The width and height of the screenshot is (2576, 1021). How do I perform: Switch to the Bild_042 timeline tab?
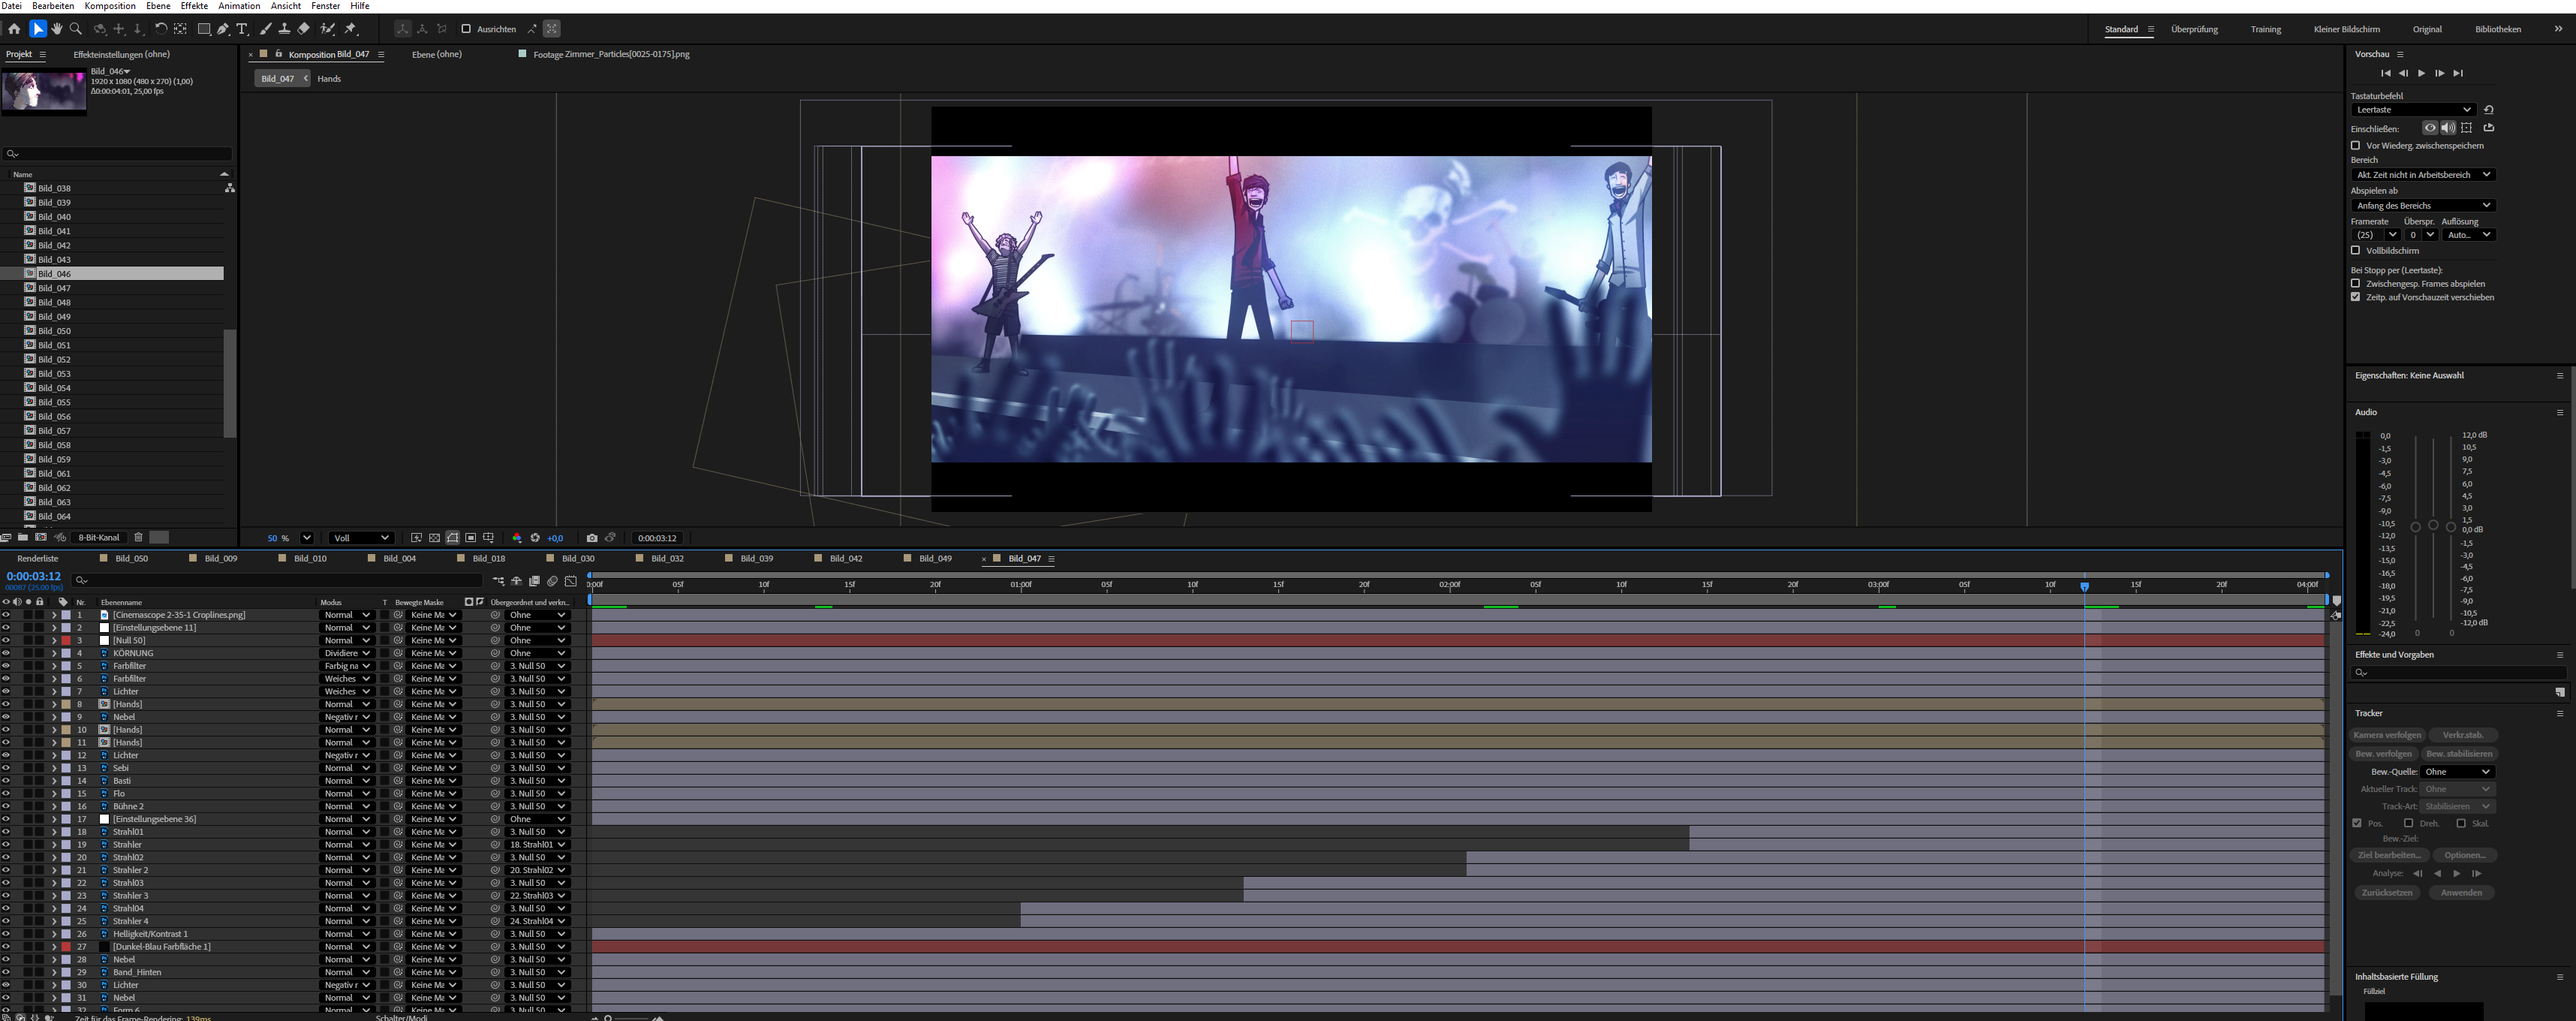[845, 559]
